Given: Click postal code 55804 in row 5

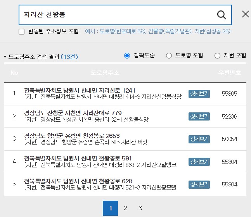Looking at the screenshot, I should [x=229, y=184].
